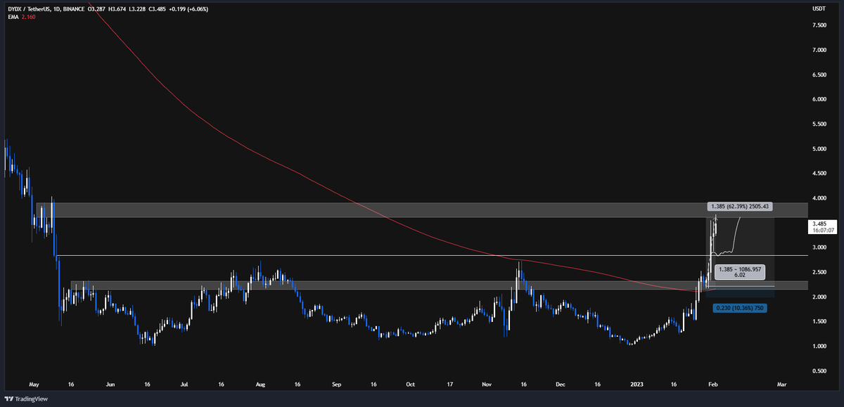Select the stop label 0.230 (10.36%) 750
Image resolution: width=844 pixels, height=407 pixels.
pos(738,308)
